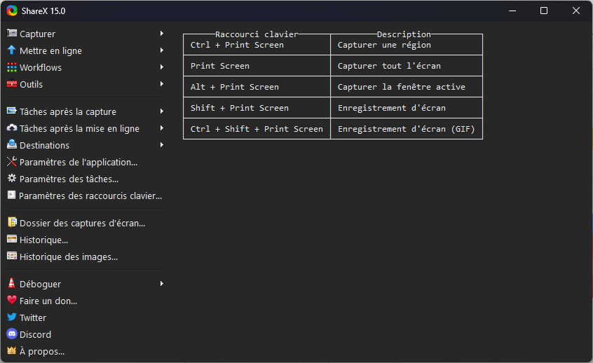593x363 pixels.
Task: Select the 'Alt + Print Screen' hotkey cell
Action: (x=257, y=87)
